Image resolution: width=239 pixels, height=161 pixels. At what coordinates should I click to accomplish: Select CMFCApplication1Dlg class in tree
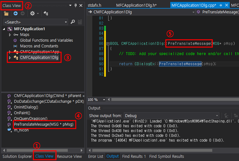pos(39,58)
